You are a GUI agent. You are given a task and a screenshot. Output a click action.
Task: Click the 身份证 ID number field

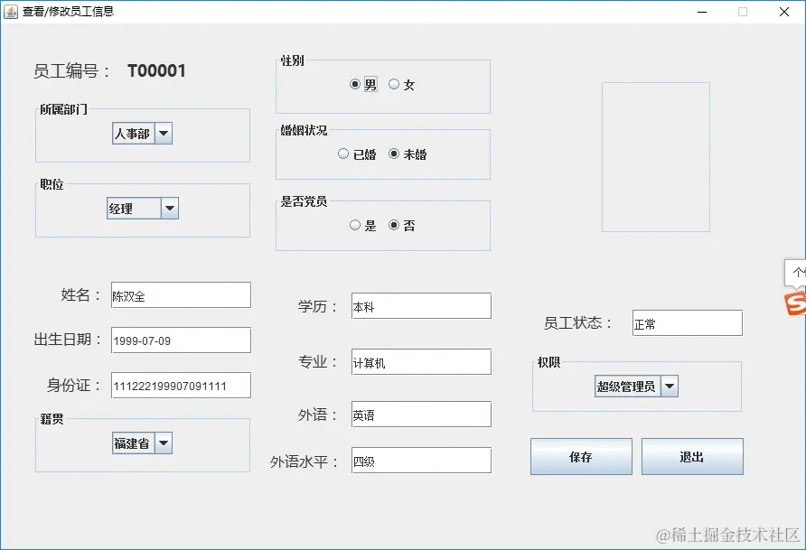[180, 385]
